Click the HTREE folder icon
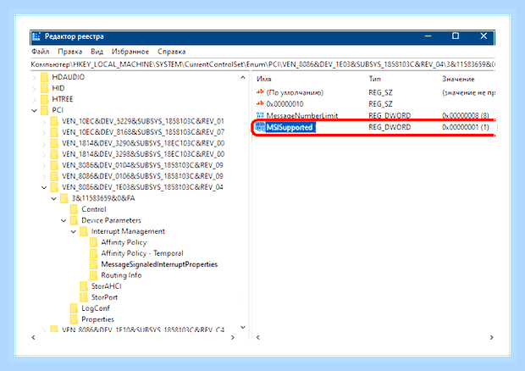This screenshot has height=371, width=525. (44, 99)
